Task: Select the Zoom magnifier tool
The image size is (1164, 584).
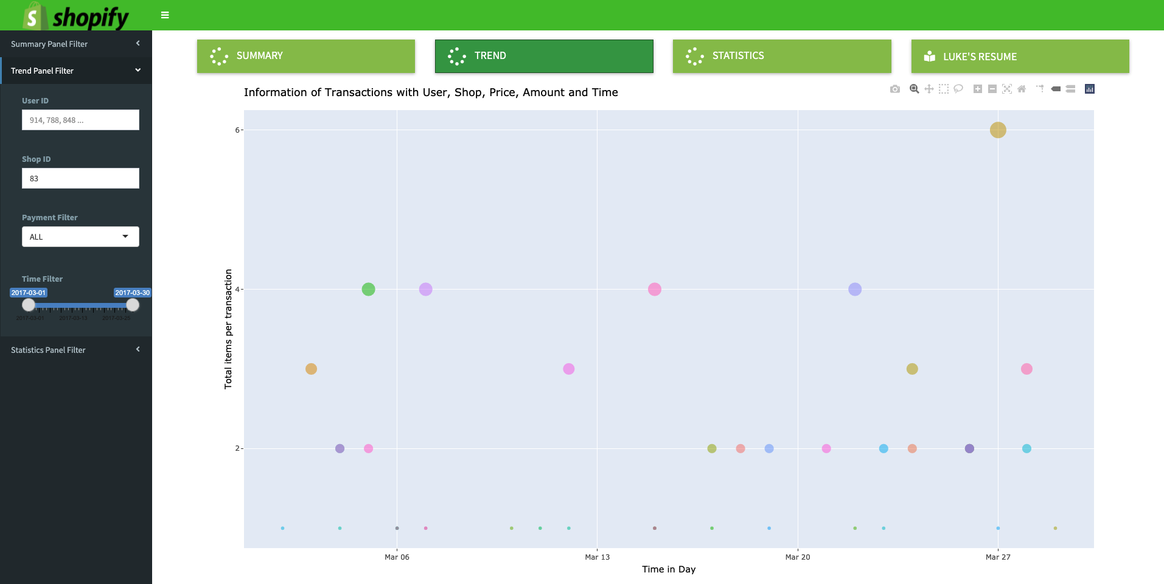Action: pos(914,89)
